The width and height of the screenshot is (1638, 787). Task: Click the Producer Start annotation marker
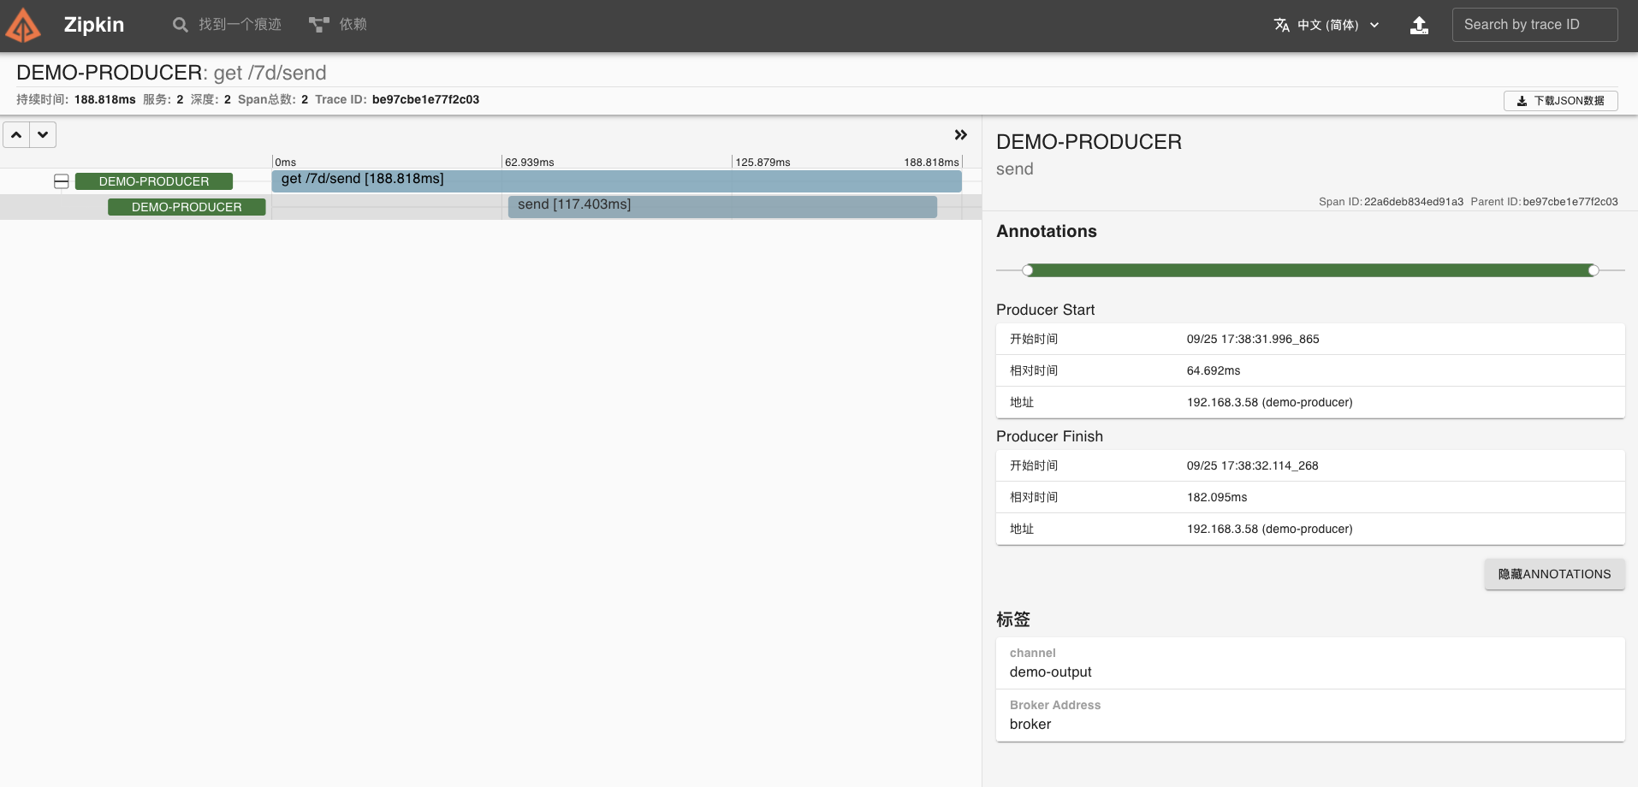coord(1028,270)
